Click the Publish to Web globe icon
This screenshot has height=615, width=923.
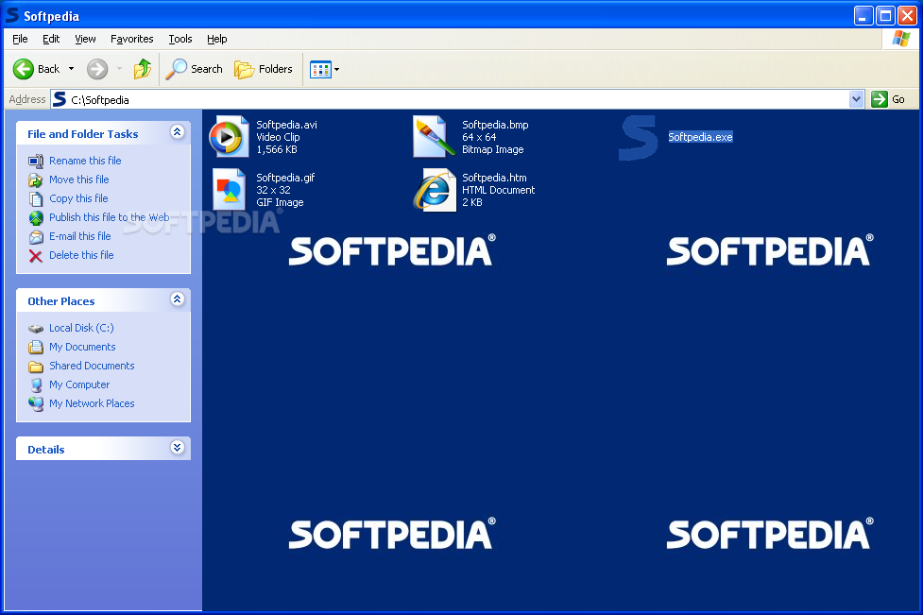coord(36,218)
